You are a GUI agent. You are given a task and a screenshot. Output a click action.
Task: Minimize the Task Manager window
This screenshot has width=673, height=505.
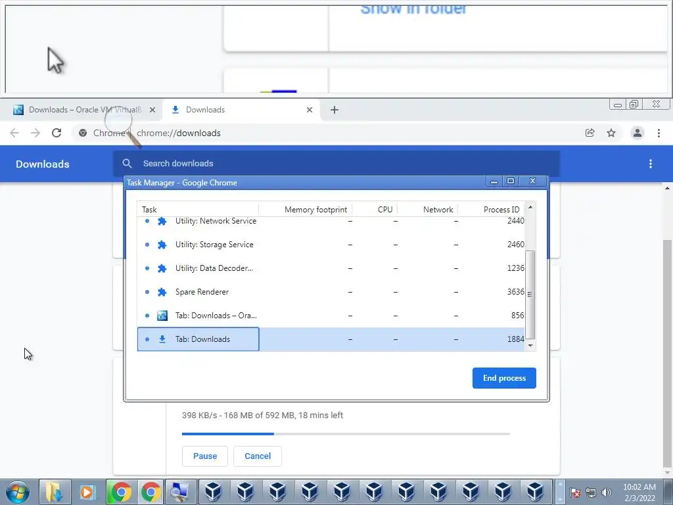[494, 181]
